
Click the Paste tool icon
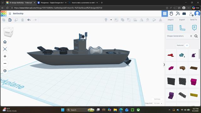click(10, 20)
